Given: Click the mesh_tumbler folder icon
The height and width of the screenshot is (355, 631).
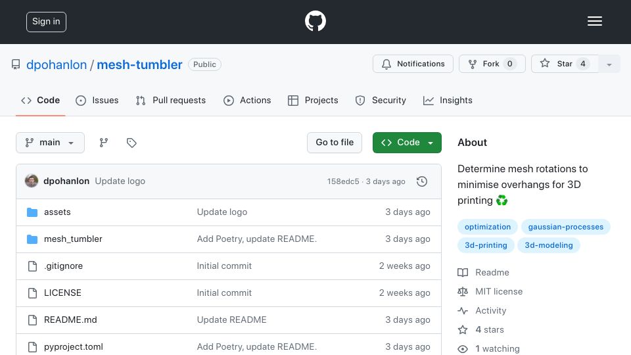Looking at the screenshot, I should click(x=32, y=239).
